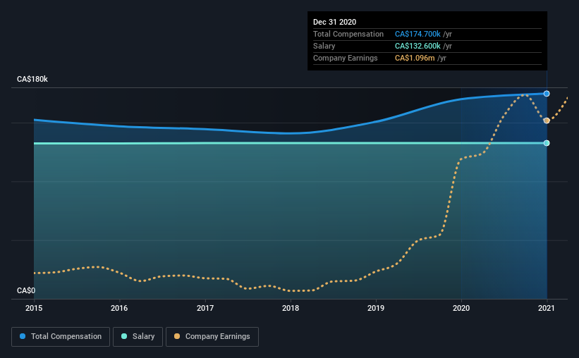Select the 2015 x-axis label

34,308
